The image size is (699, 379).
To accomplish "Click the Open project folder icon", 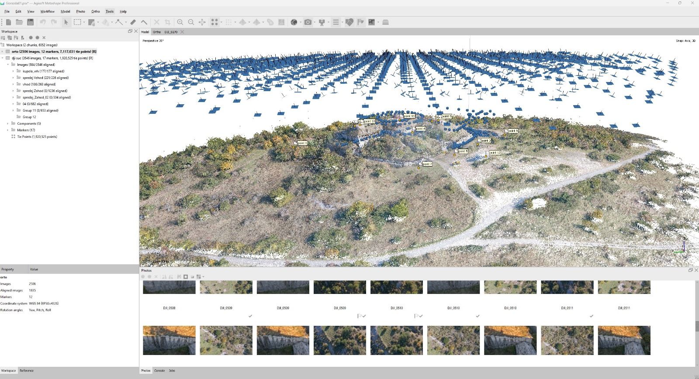I will [19, 22].
